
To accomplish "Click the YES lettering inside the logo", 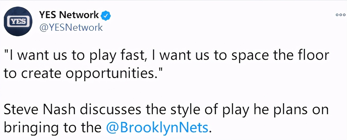I will [19, 21].
